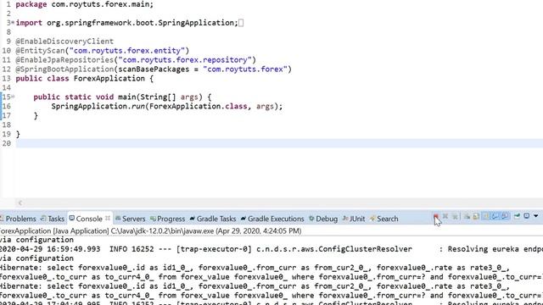Click the "com.roytuts.forex.entity" string
Screen dimensions: 543x305
tap(127, 51)
